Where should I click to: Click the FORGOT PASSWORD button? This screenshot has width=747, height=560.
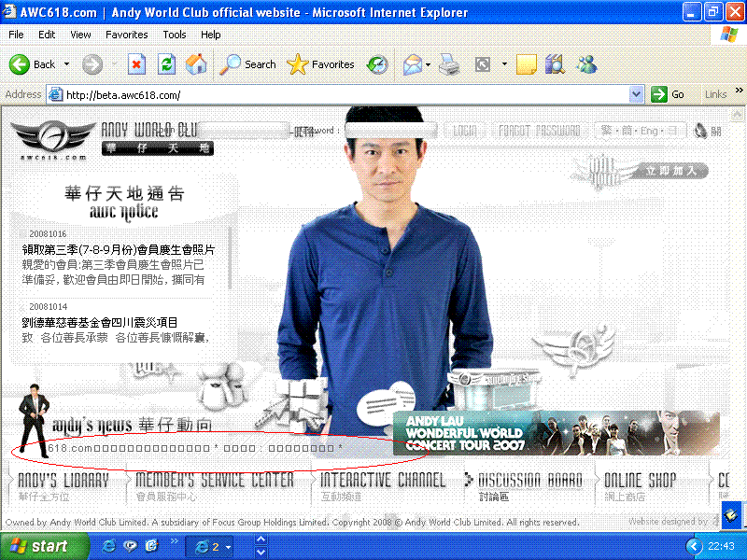[x=540, y=131]
